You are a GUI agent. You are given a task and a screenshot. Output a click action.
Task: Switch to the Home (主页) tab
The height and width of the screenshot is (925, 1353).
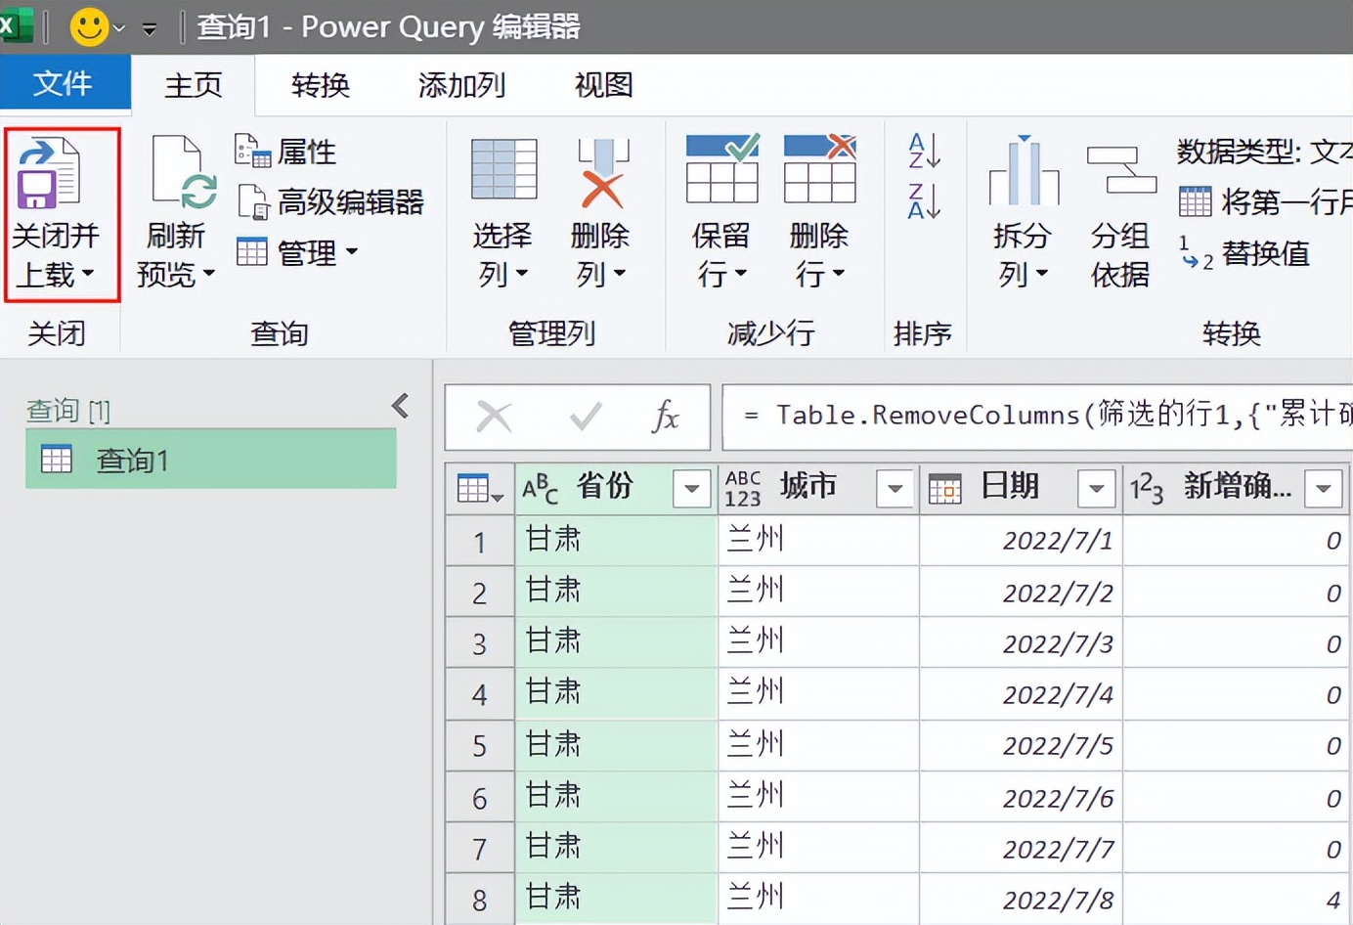pos(194,85)
